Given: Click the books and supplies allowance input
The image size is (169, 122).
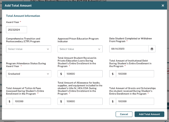Looking at the screenshot, I should [x=83, y=101].
